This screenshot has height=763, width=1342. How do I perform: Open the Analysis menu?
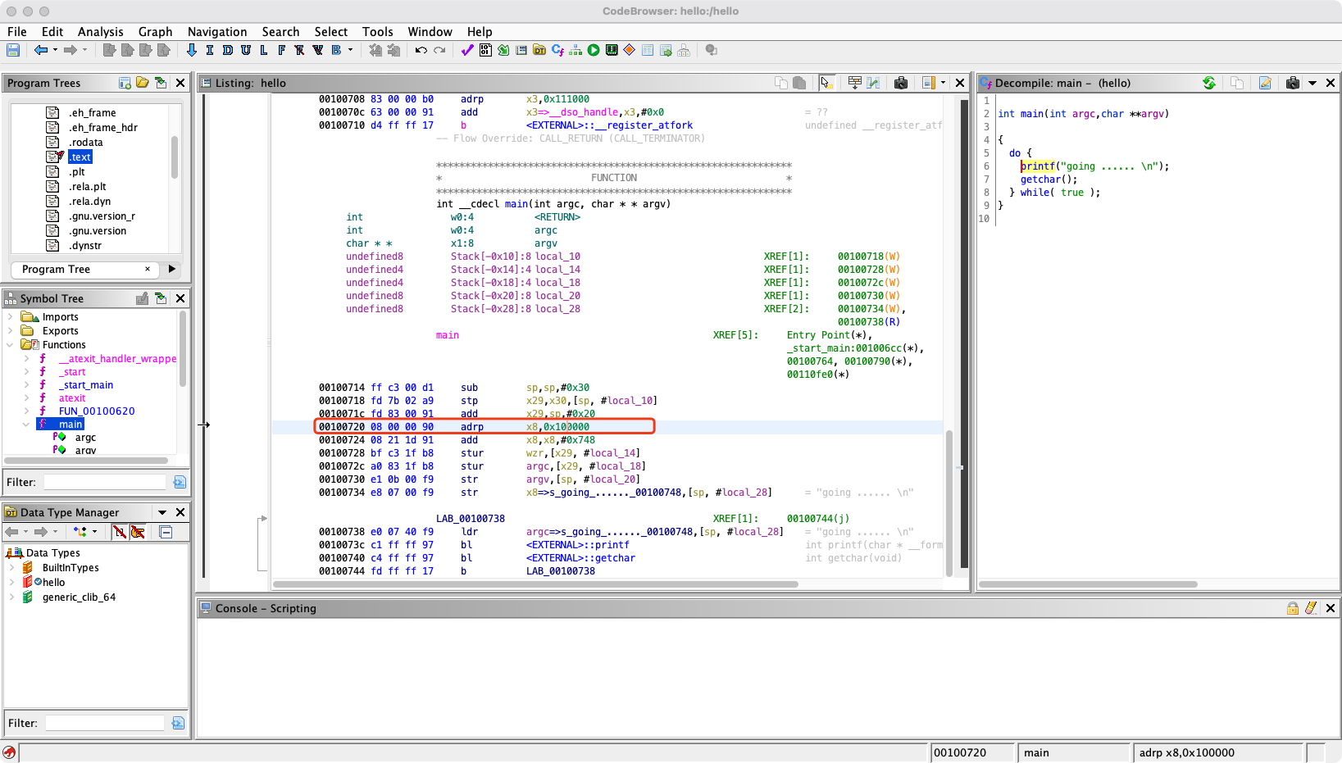coord(100,31)
